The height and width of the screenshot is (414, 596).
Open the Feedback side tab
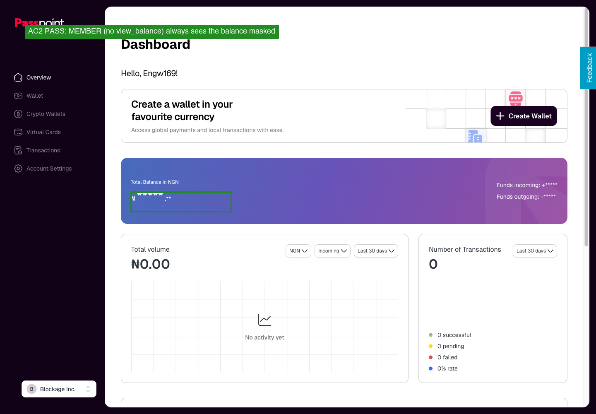(x=589, y=68)
